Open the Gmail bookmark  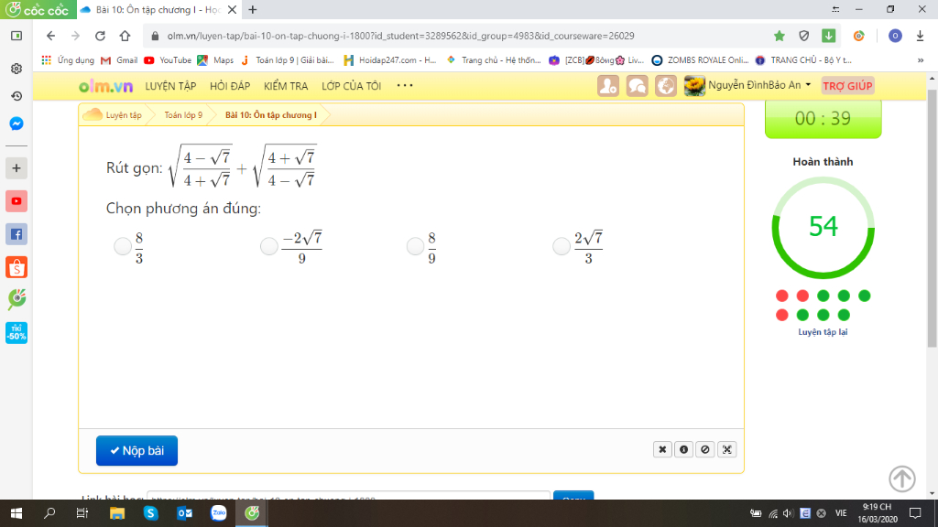coord(120,60)
